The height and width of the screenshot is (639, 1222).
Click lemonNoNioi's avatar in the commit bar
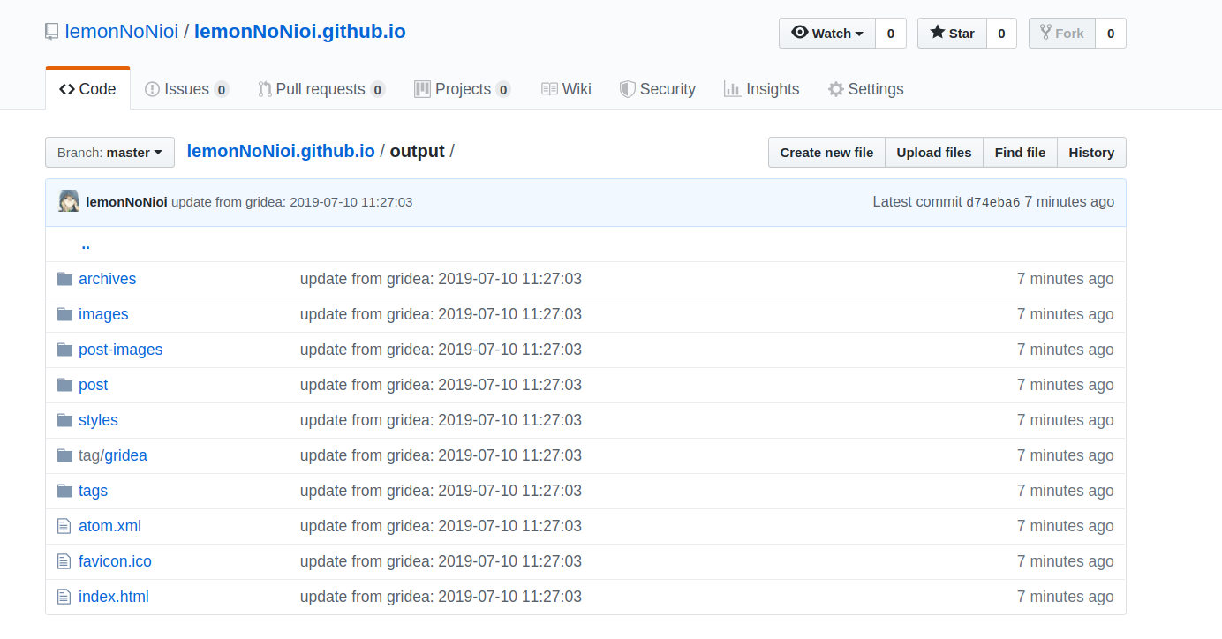click(68, 201)
